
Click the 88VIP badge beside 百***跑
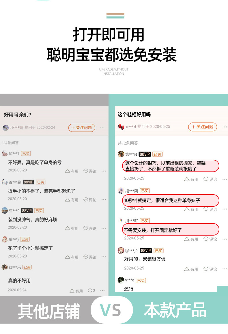coord(29,182)
